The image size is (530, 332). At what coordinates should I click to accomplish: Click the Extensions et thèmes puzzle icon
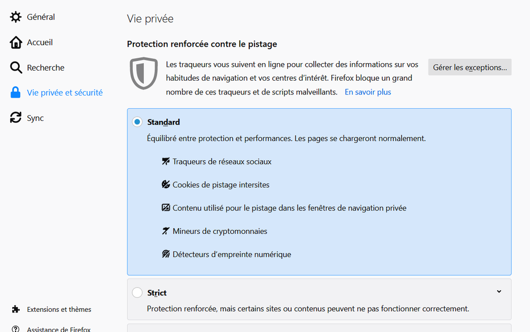[x=15, y=309]
